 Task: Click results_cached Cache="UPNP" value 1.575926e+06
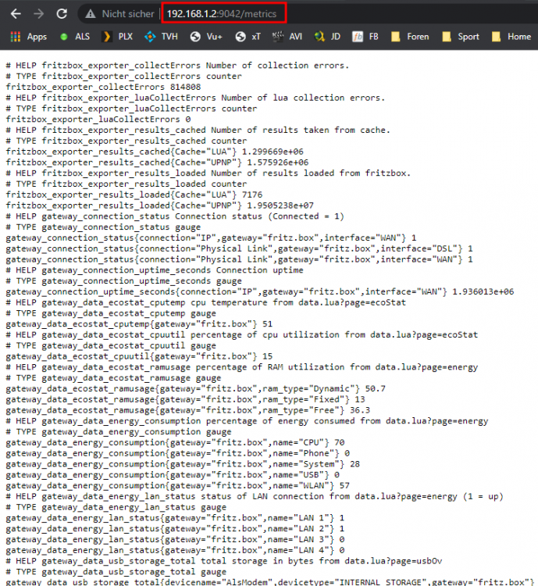(x=278, y=163)
